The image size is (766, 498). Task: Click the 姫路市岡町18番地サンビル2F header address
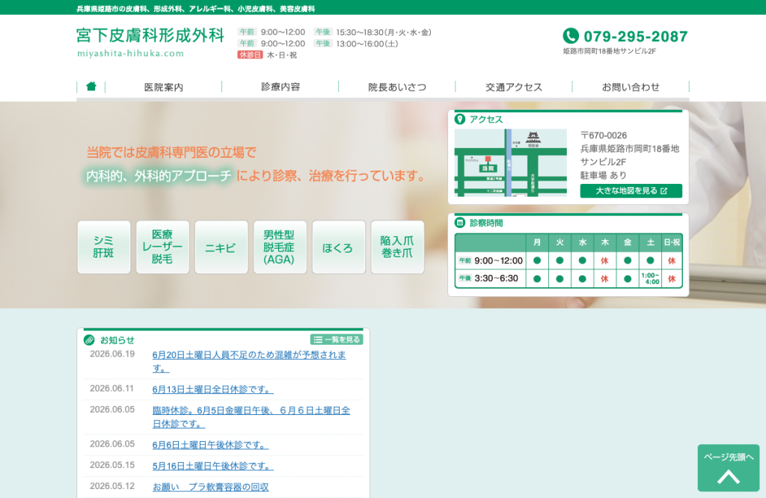coord(609,51)
